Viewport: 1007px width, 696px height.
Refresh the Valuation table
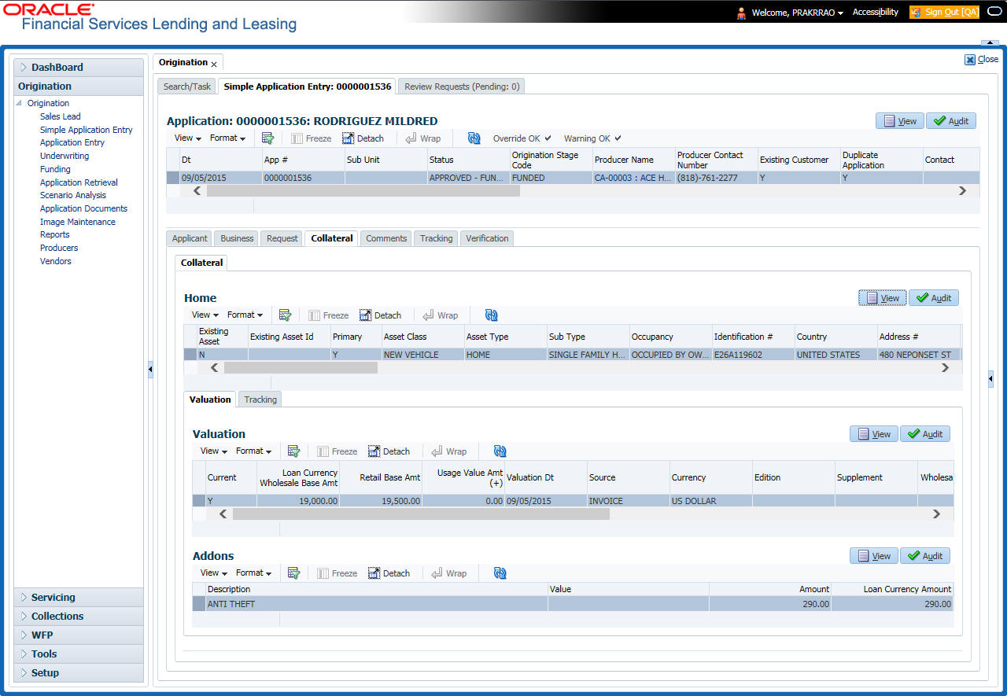(500, 451)
